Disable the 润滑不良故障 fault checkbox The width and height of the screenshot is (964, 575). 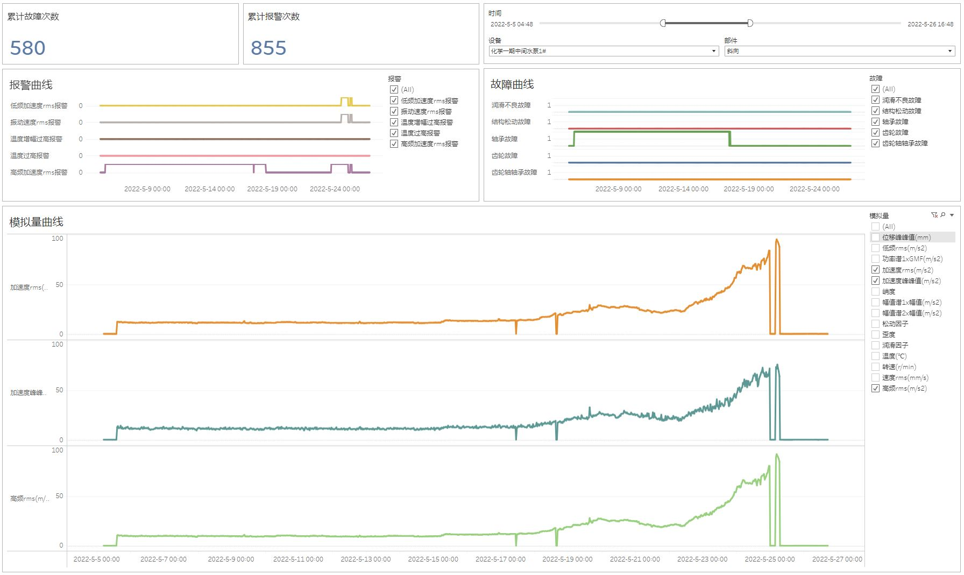click(x=875, y=100)
